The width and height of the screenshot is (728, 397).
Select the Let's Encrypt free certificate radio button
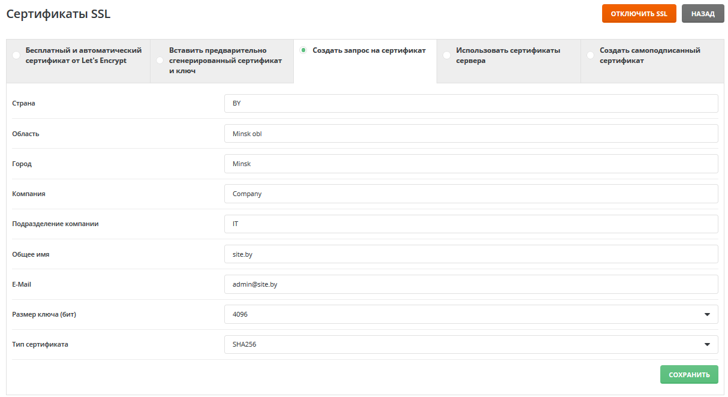(16, 56)
